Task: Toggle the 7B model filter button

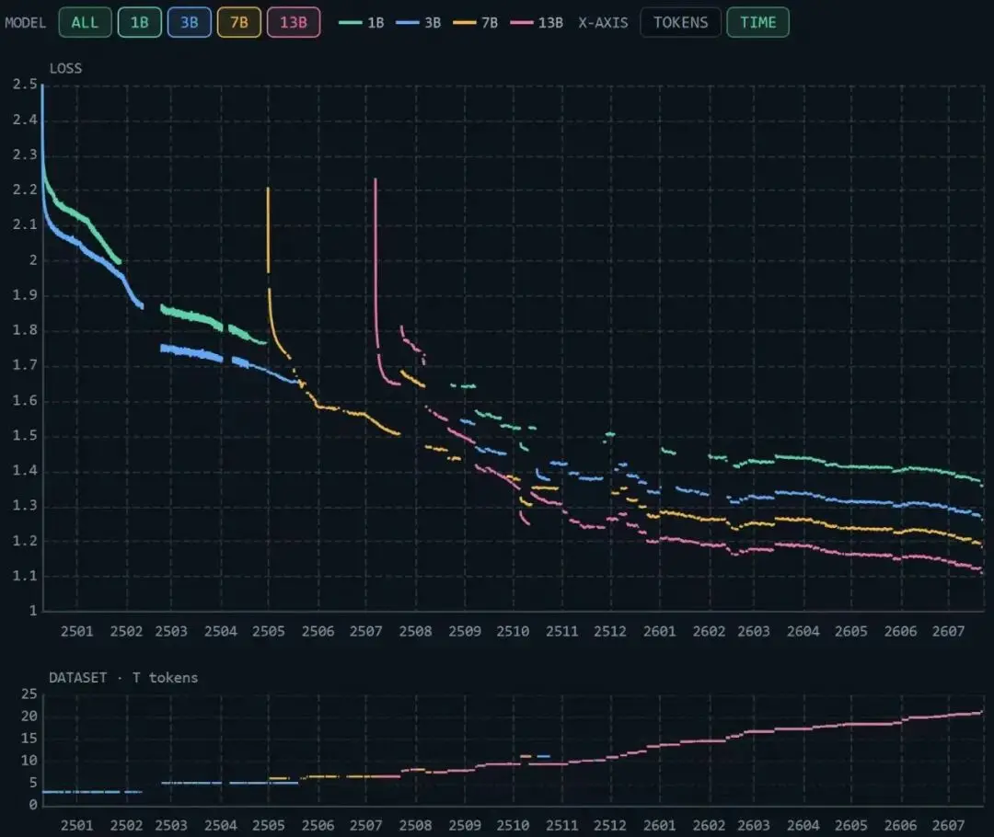Action: pyautogui.click(x=239, y=23)
